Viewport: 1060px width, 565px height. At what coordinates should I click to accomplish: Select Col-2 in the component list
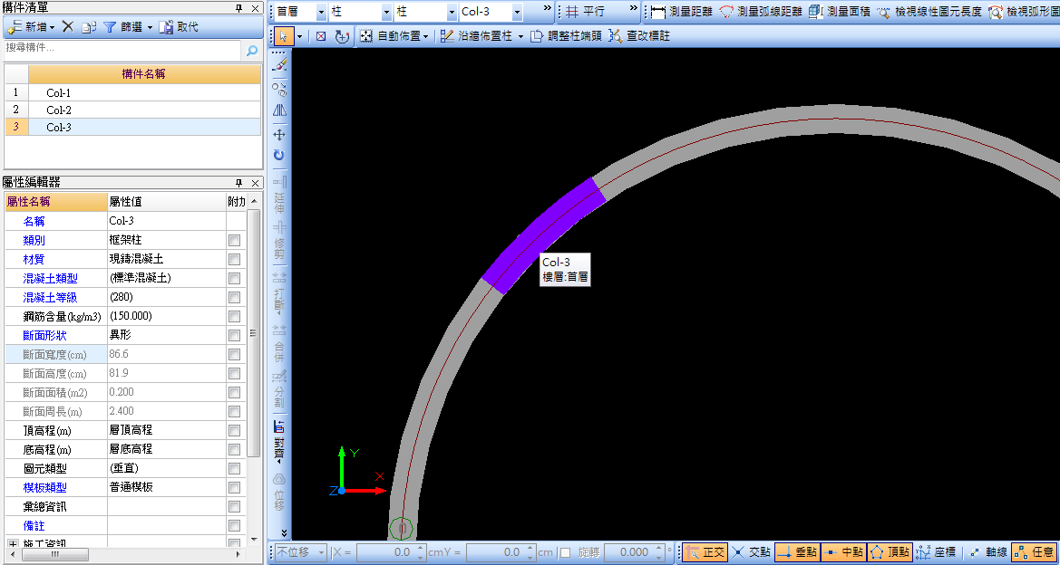144,110
